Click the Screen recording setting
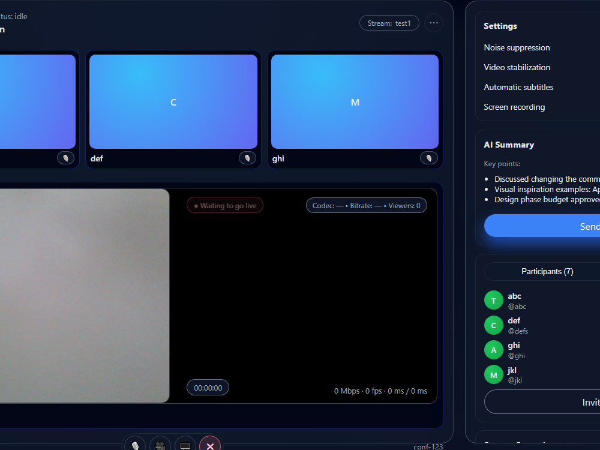The width and height of the screenshot is (600, 450). point(514,107)
